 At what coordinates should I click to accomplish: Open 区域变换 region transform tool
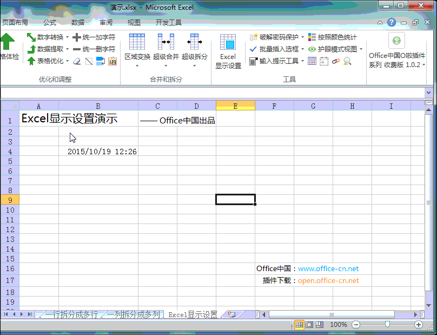point(137,50)
